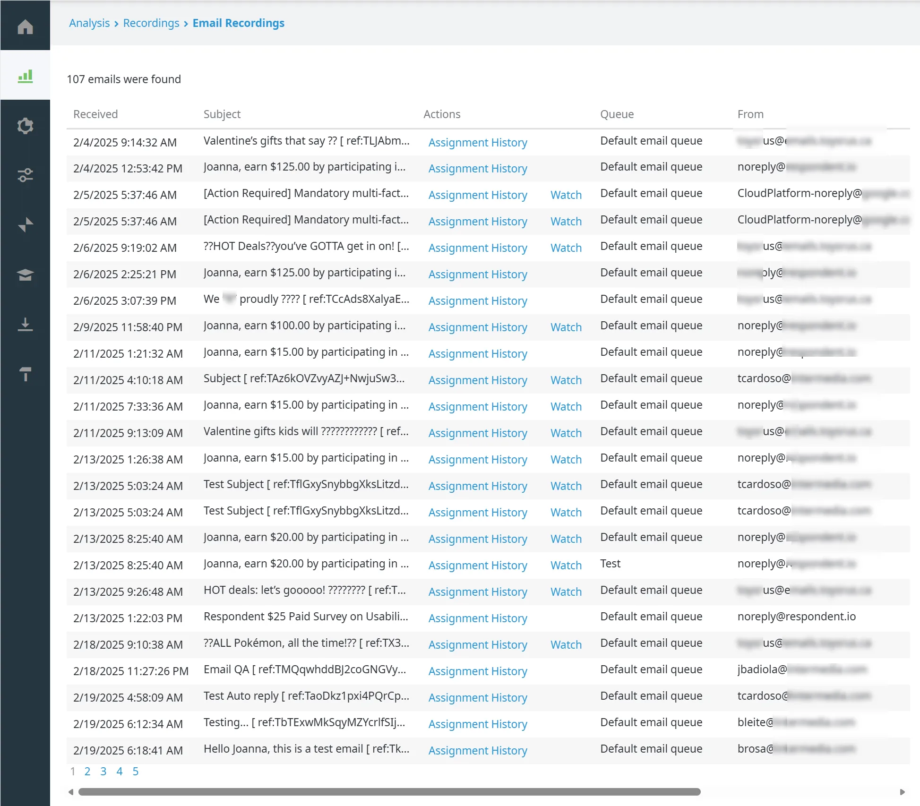Open Assignment History for 2/13/2025 1:22:03 PM email
This screenshot has width=920, height=806.
click(478, 618)
